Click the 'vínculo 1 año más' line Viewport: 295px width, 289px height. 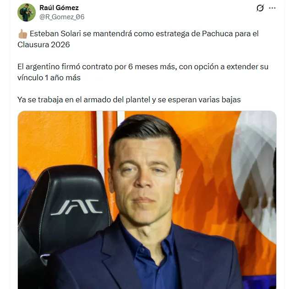49,78
